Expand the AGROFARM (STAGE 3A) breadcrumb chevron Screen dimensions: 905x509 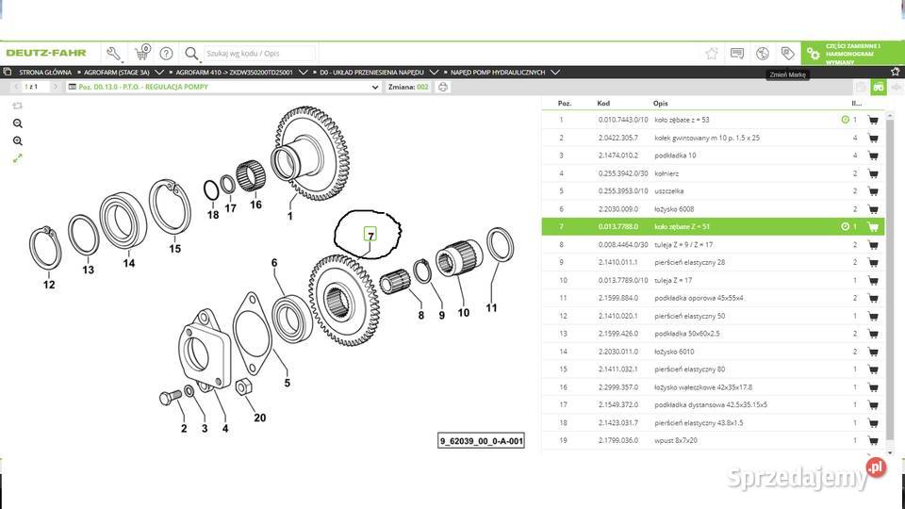(x=159, y=72)
